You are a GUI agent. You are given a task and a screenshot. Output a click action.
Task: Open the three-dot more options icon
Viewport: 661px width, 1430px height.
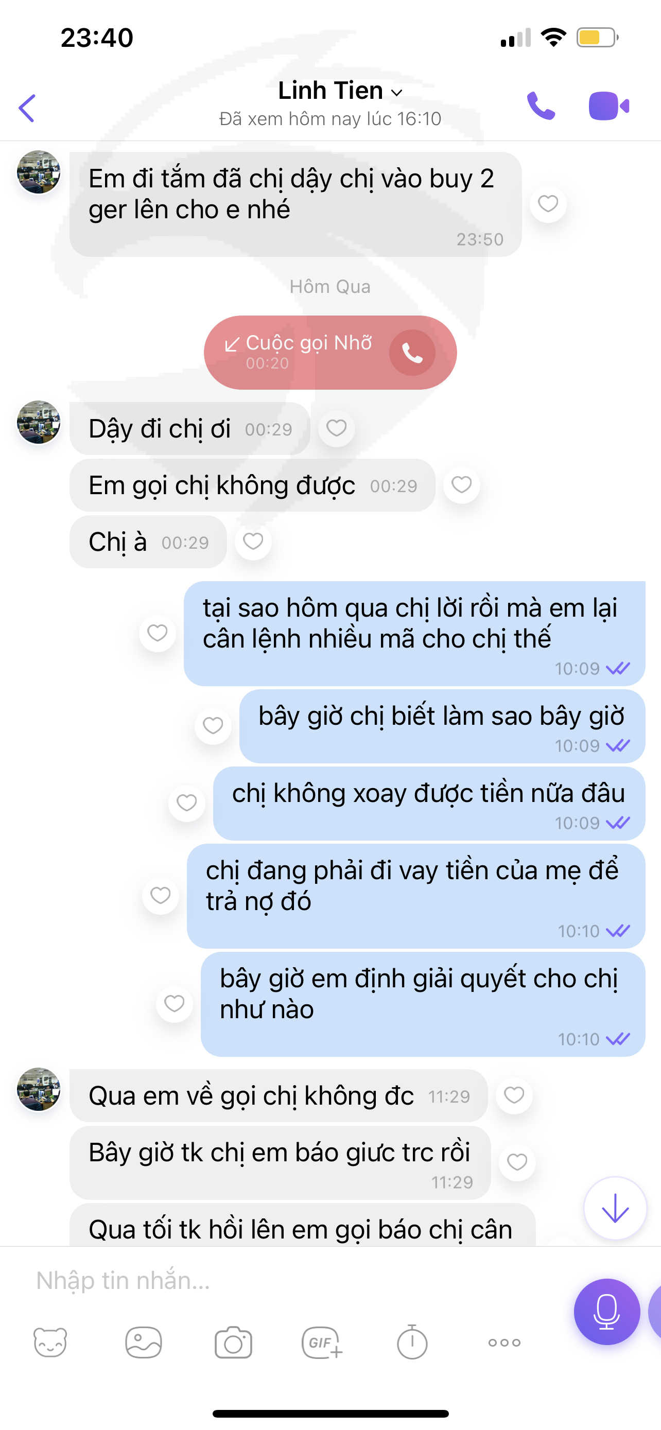click(x=504, y=1342)
